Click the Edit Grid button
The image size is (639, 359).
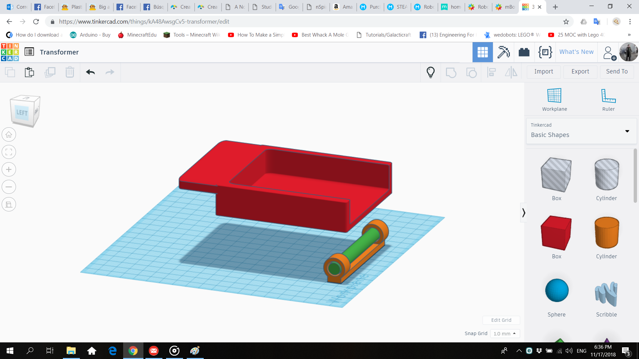[501, 320]
